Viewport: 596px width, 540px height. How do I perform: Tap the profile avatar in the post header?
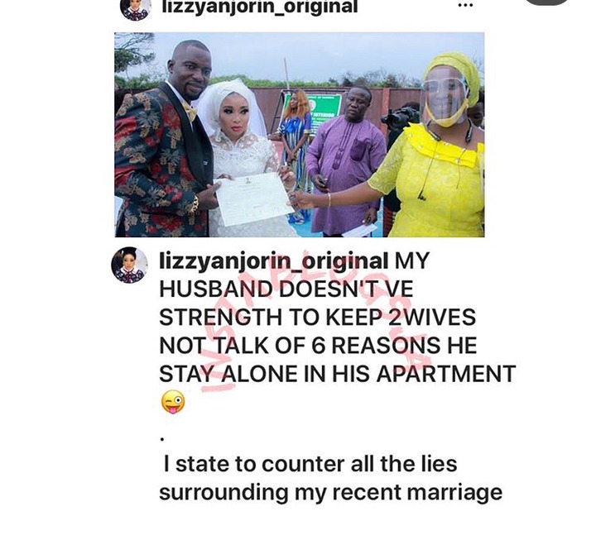[135, 9]
